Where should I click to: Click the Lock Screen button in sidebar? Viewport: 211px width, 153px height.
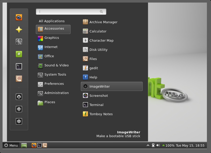pos(19,97)
